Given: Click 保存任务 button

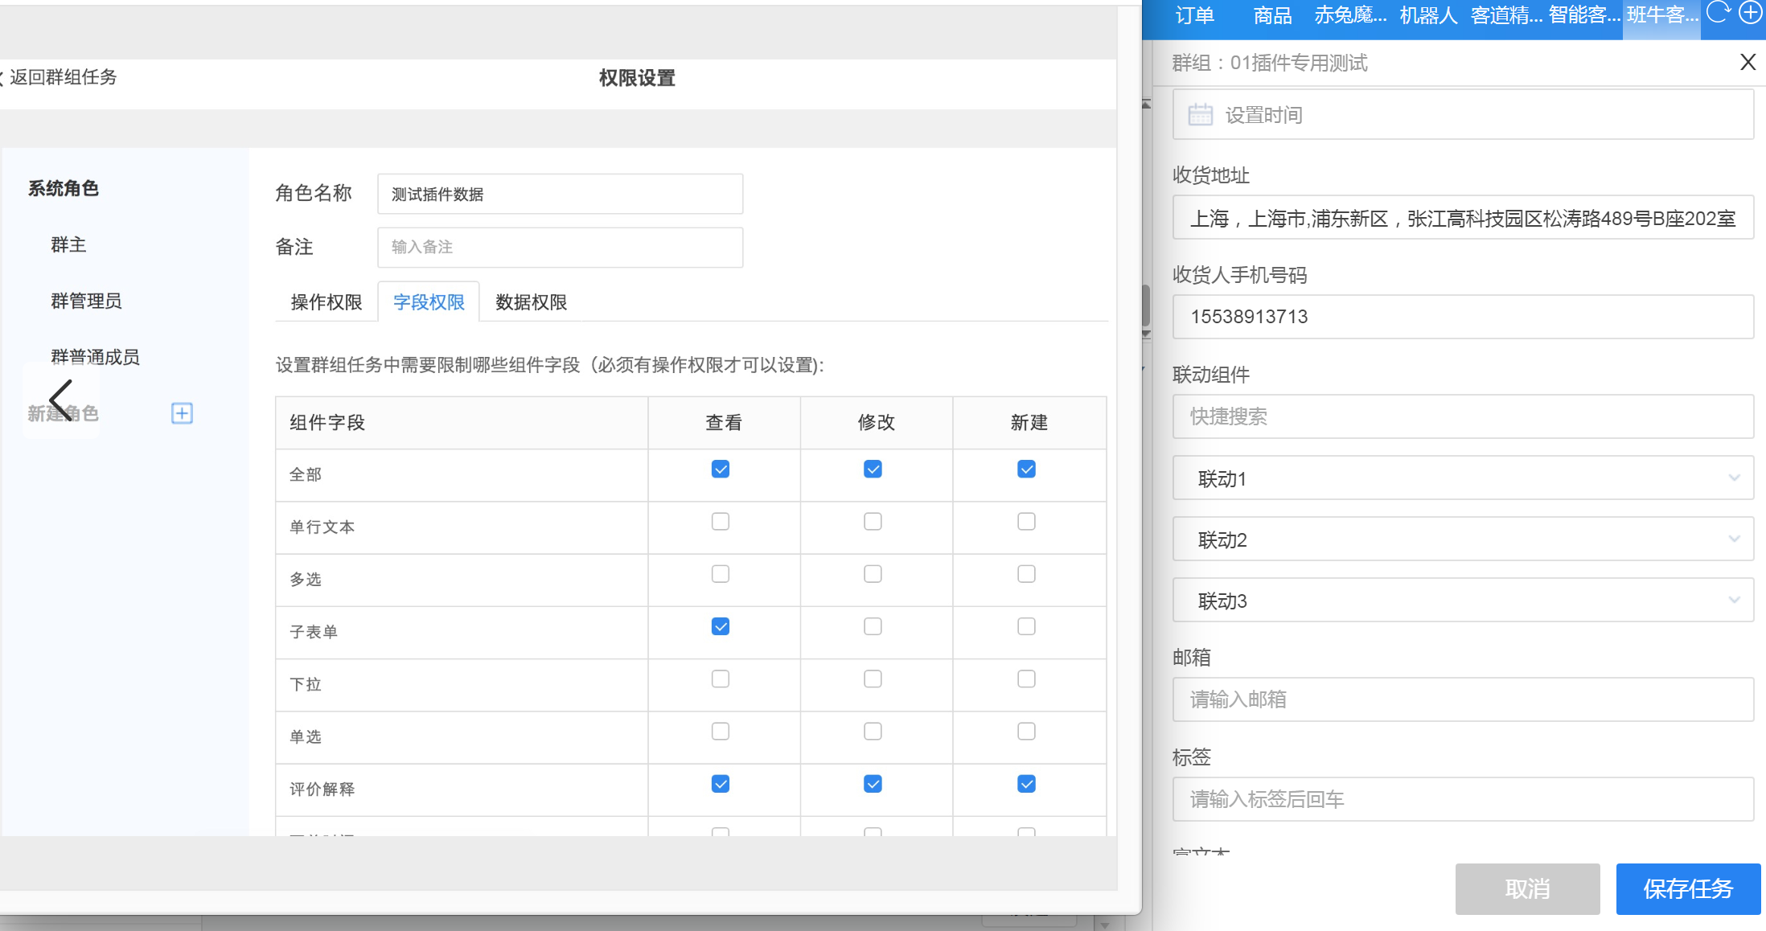Looking at the screenshot, I should coord(1688,889).
